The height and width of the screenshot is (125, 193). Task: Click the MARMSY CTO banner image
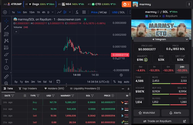tap(161, 28)
